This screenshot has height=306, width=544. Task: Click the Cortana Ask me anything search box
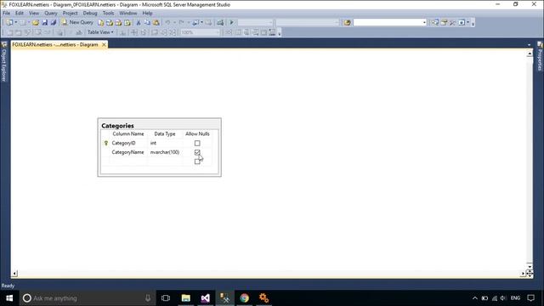[x=87, y=298]
